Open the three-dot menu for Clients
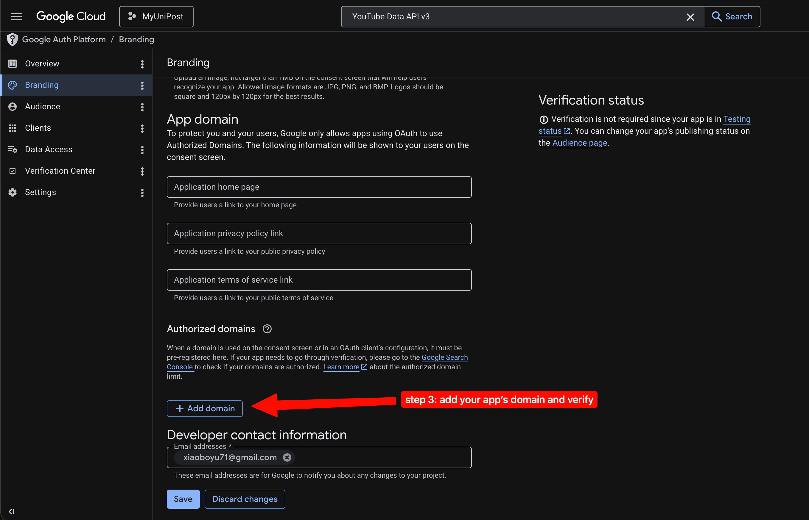This screenshot has width=809, height=520. click(142, 128)
